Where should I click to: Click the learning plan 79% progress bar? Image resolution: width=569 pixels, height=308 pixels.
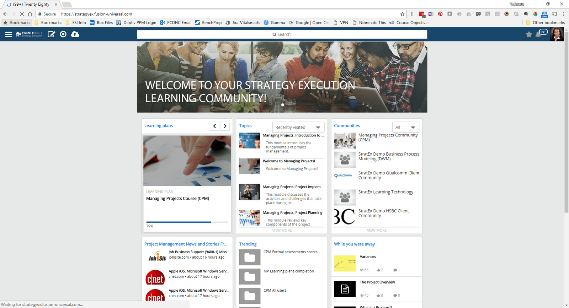[x=187, y=222]
